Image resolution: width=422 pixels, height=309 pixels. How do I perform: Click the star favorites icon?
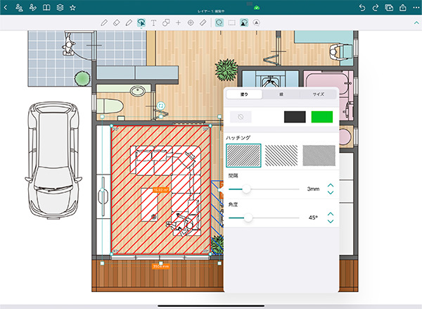click(72, 7)
